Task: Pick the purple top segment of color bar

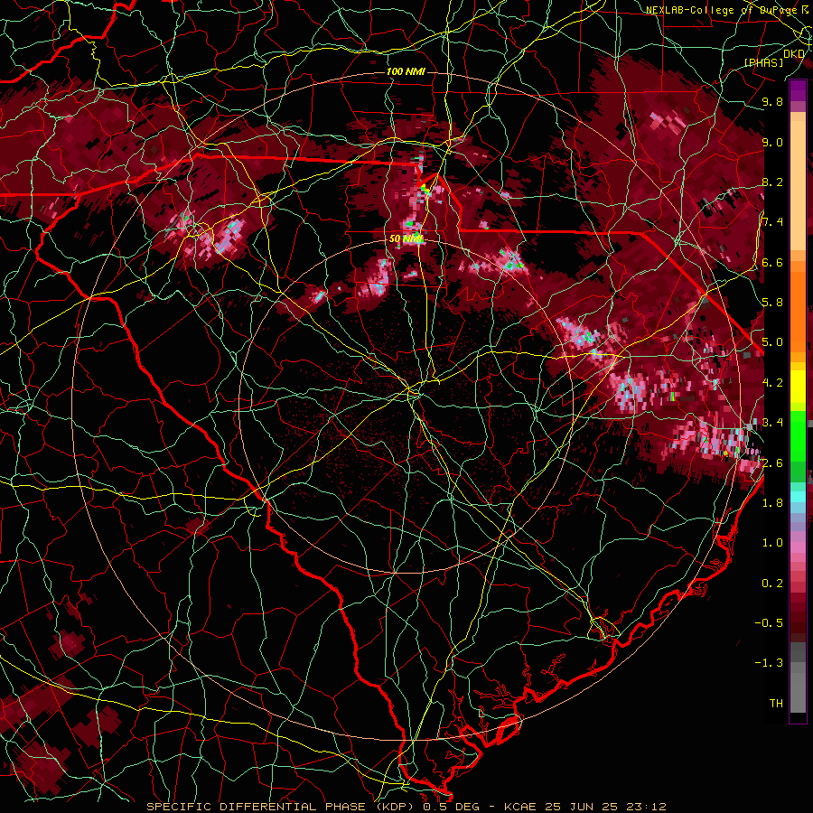Action: click(798, 90)
